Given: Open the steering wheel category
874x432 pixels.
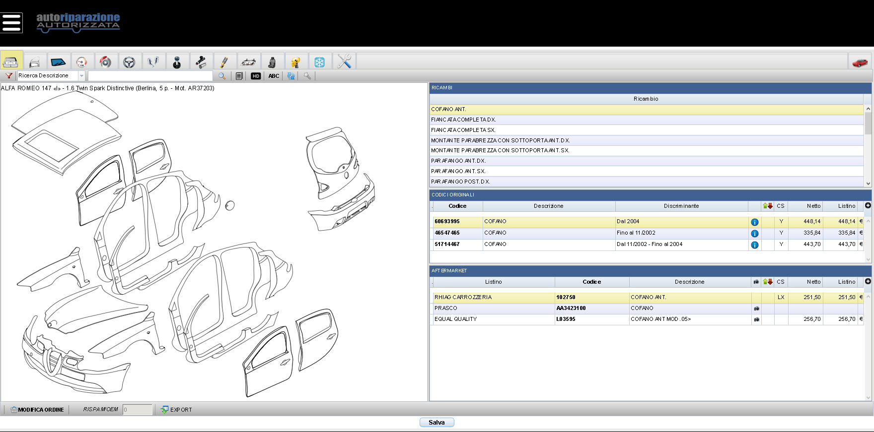Looking at the screenshot, I should tap(129, 62).
